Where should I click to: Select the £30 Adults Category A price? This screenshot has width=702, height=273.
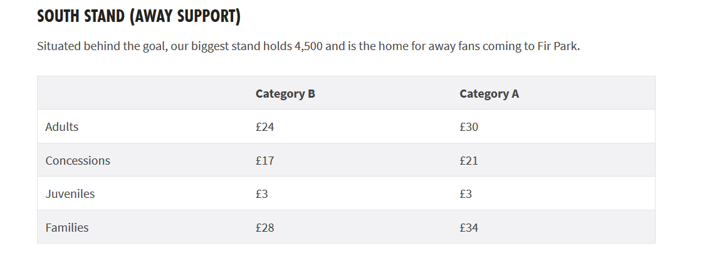pos(469,126)
